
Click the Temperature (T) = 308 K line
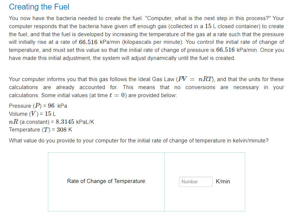point(40,129)
